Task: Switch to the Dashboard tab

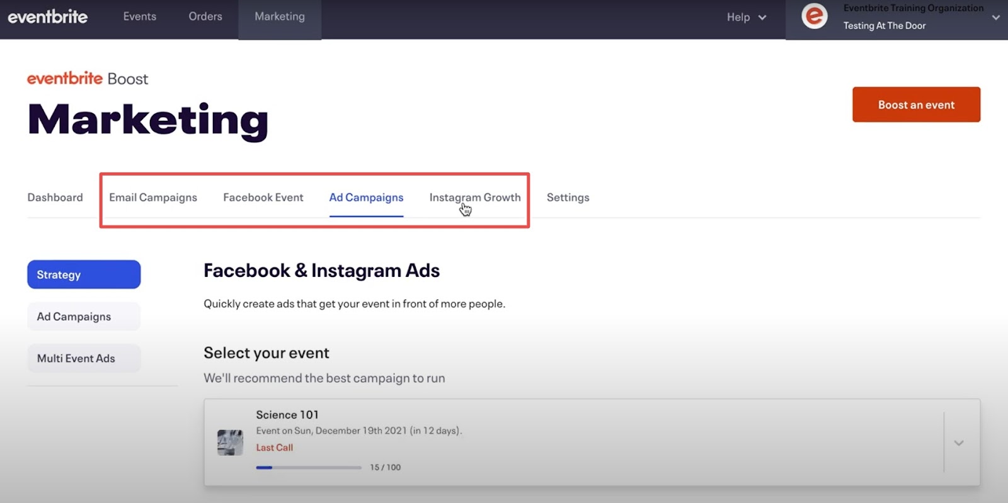Action: (x=55, y=197)
